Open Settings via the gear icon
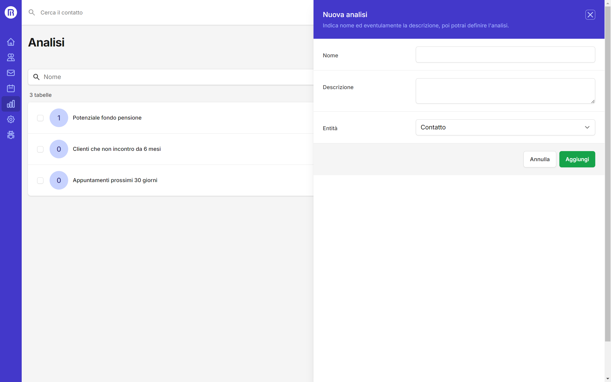The image size is (611, 382). (x=11, y=119)
